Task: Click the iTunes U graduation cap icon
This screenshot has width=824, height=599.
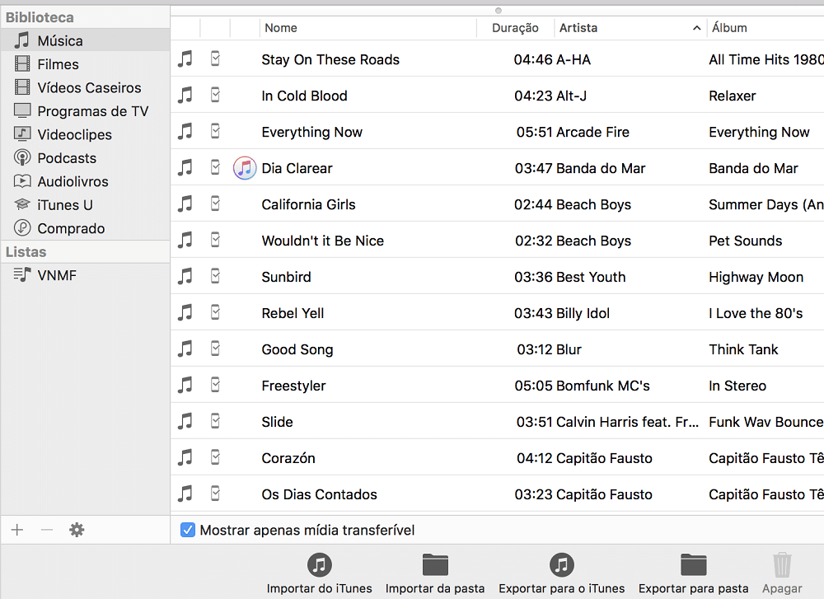Action: click(22, 204)
